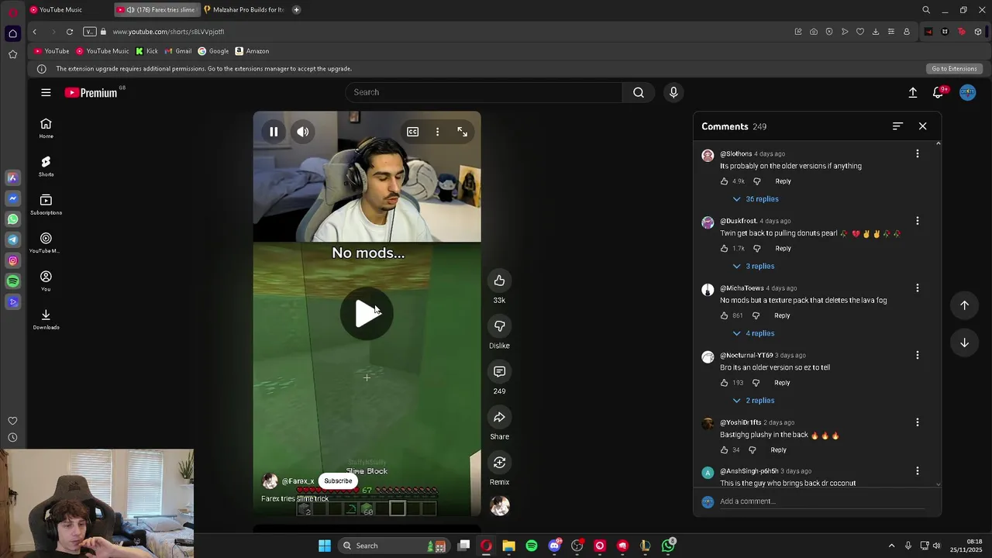Click Go to Extensions button
This screenshot has height=558, width=992.
pos(954,68)
